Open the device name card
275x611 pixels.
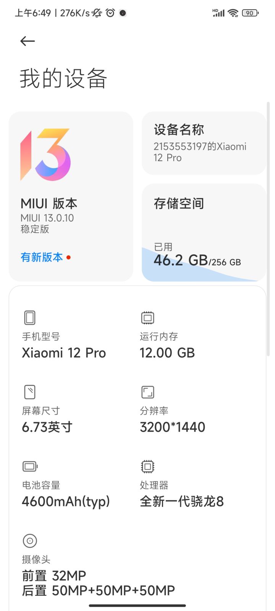(204, 143)
